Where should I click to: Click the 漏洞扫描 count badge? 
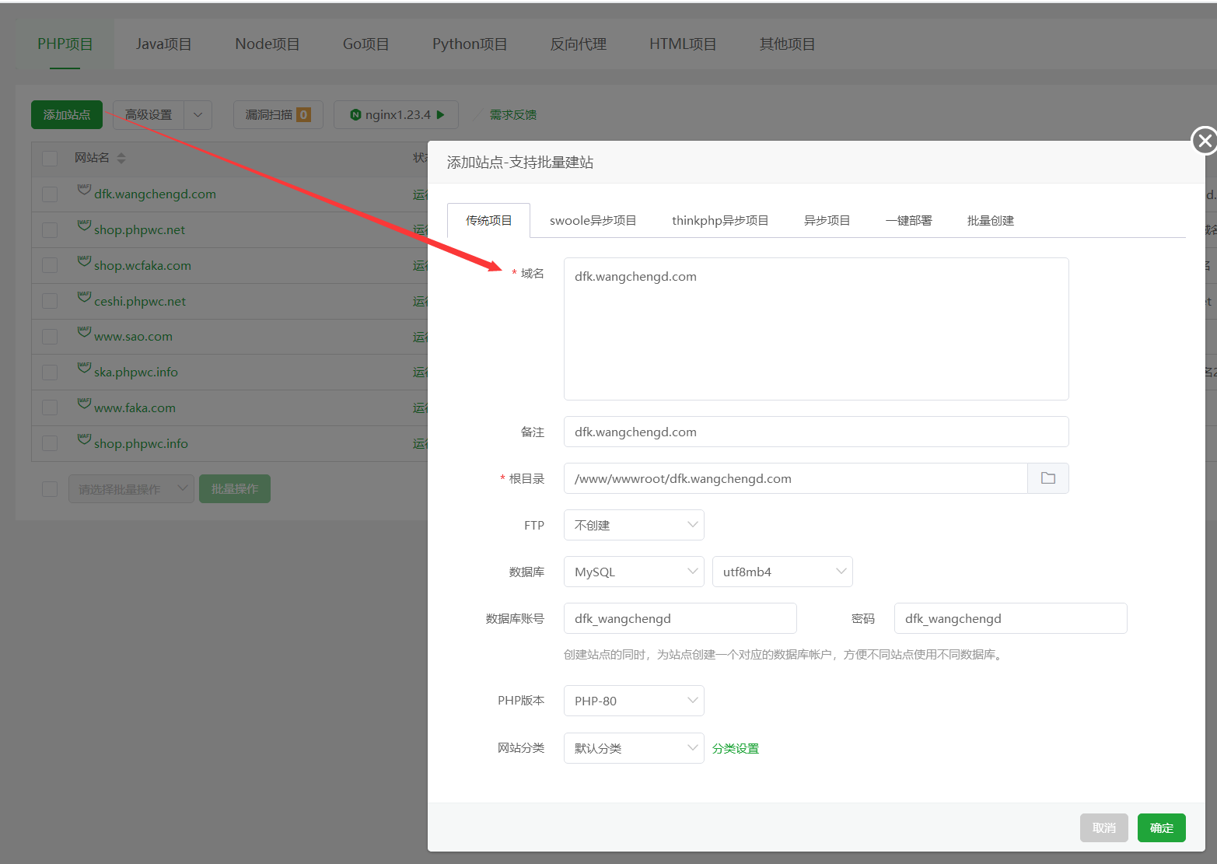coord(303,114)
